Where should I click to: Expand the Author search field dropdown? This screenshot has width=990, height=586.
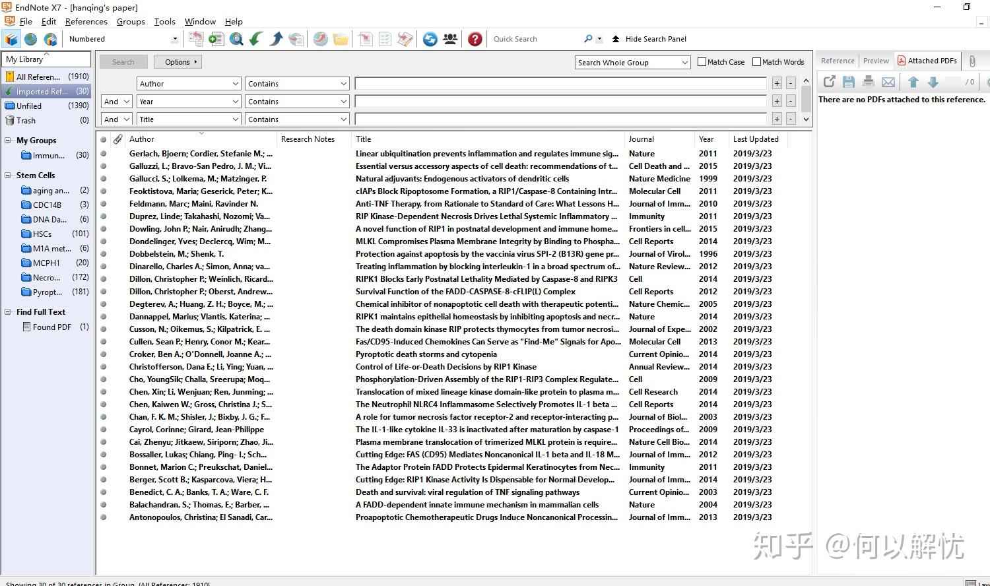[x=236, y=84]
